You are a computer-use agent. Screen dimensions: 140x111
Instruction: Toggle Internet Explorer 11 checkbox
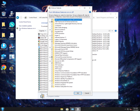click(x=52, y=37)
